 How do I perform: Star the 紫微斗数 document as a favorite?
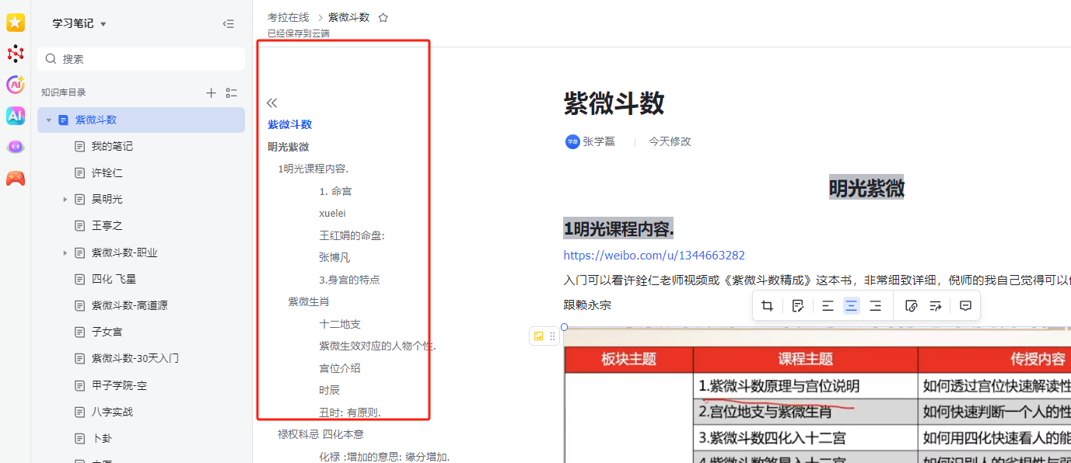point(383,17)
